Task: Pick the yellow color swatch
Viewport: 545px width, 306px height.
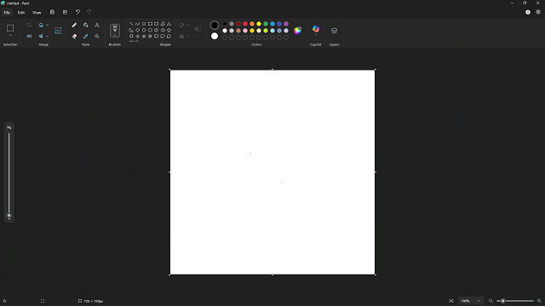Action: click(x=259, y=24)
